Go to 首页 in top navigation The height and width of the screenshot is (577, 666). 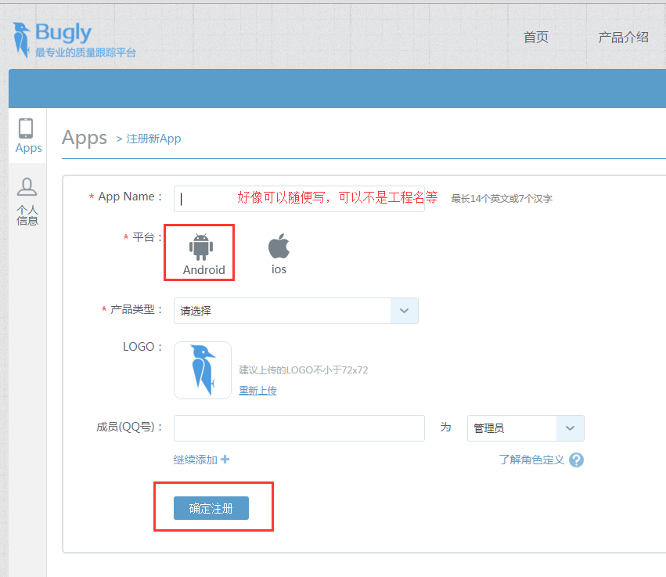tap(535, 38)
